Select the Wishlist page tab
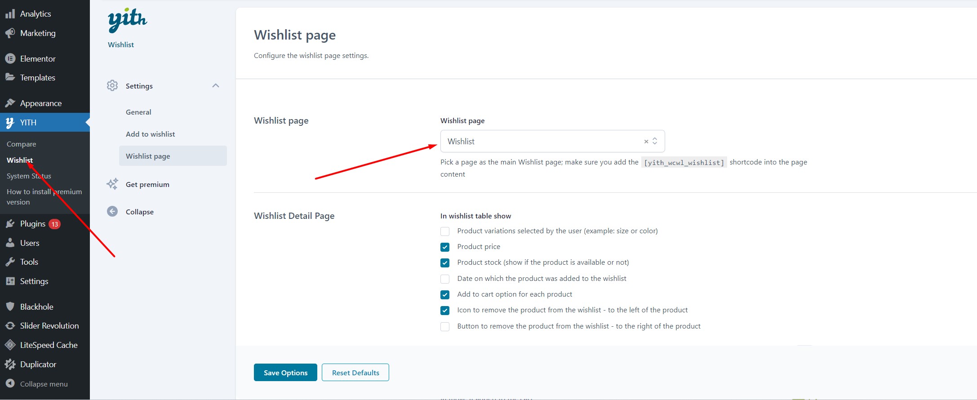Image resolution: width=977 pixels, height=400 pixels. 173,156
